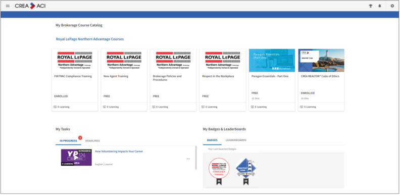
Task: Click the My Tasks list scrollbar
Action: pyautogui.click(x=196, y=158)
